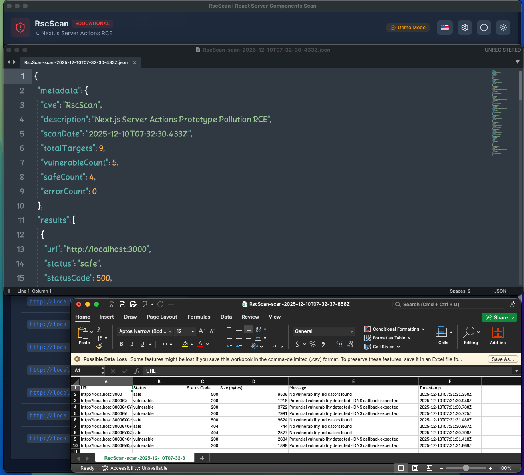
Task: Toggle the editor side bar icon in status bar
Action: [x=10, y=291]
